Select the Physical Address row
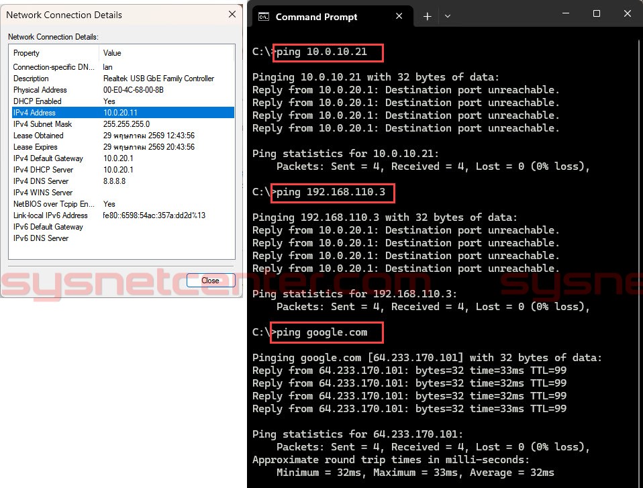The image size is (643, 488). tap(123, 90)
